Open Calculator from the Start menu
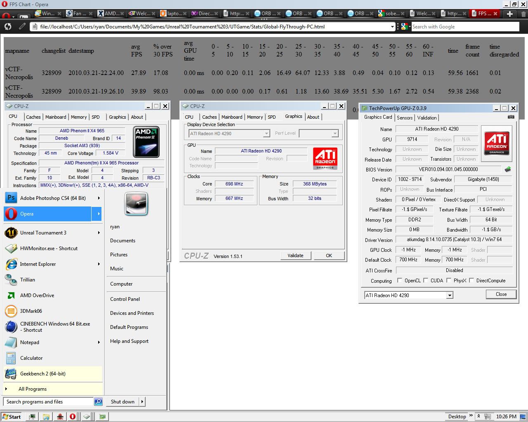The width and height of the screenshot is (528, 422). (31, 358)
